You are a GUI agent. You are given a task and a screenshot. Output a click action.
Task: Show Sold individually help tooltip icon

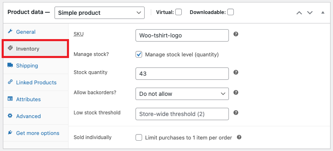(239, 137)
